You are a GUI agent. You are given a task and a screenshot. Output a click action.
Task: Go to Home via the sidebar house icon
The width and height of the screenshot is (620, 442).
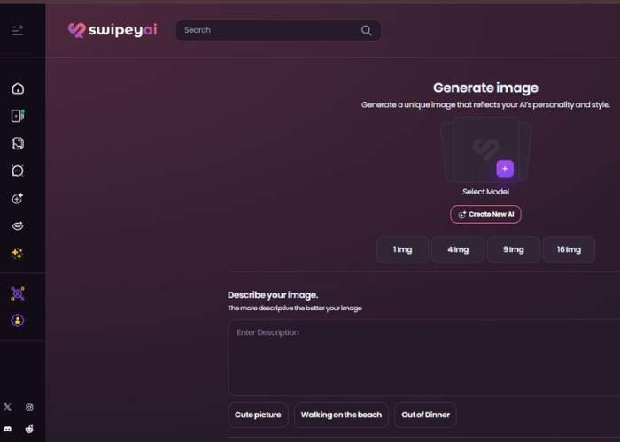coord(18,88)
